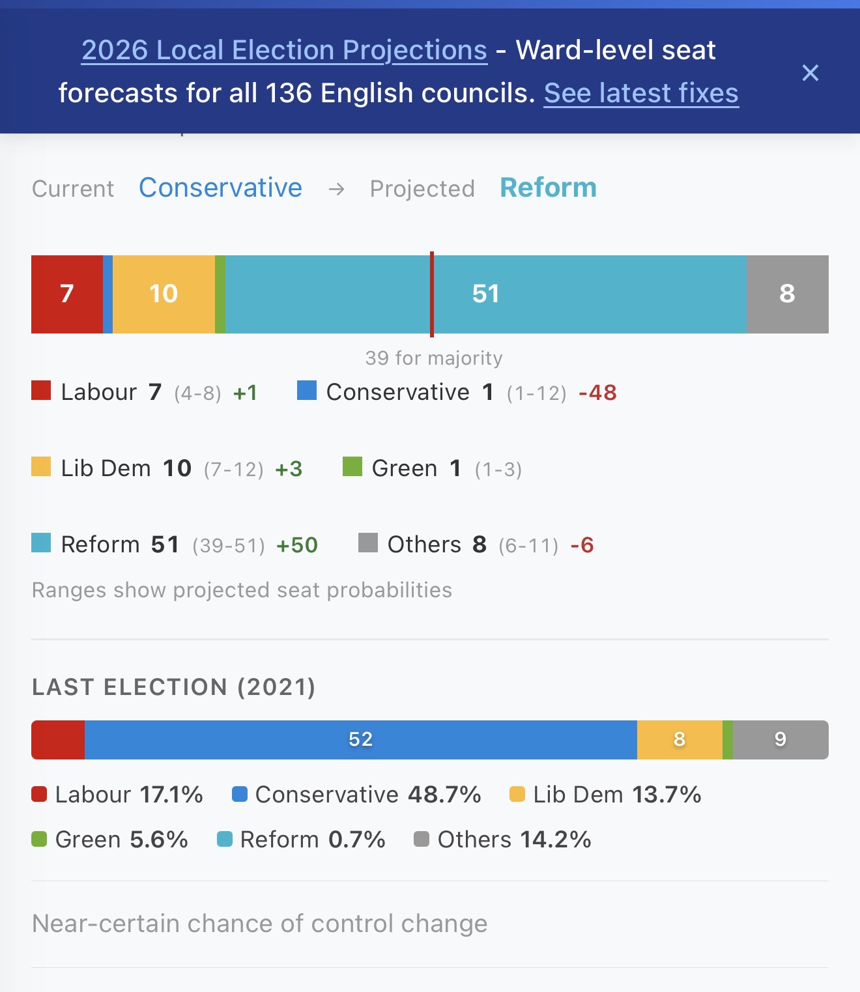This screenshot has width=860, height=992.
Task: Click the Conservative 52 bar in 2021 results
Action: coord(360,739)
